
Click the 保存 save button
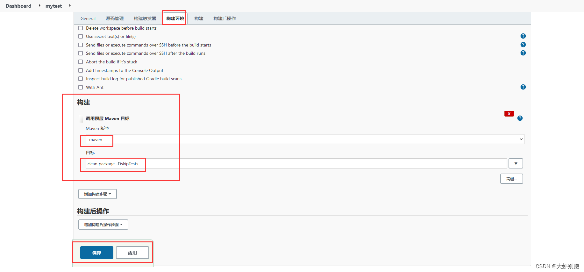click(x=97, y=253)
